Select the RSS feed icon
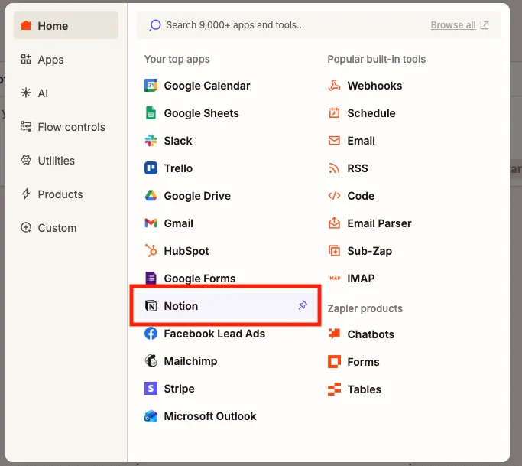Screen dimensions: 522x466 334,168
